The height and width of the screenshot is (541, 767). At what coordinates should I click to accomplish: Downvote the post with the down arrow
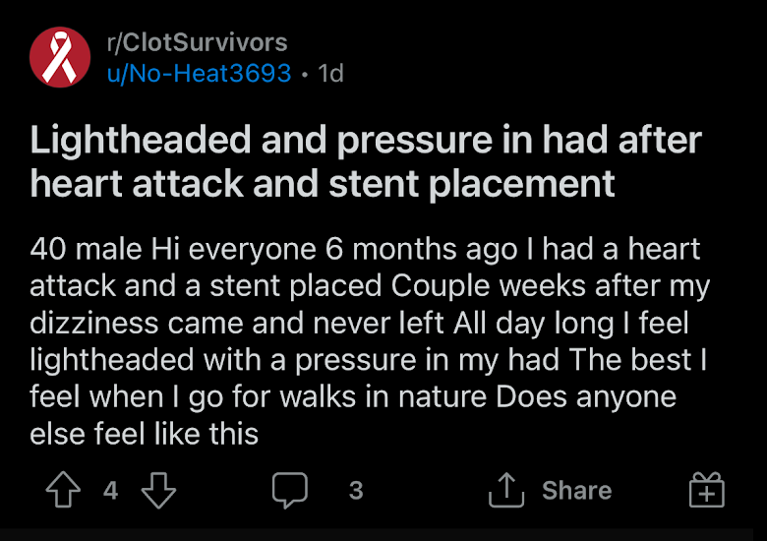[158, 490]
